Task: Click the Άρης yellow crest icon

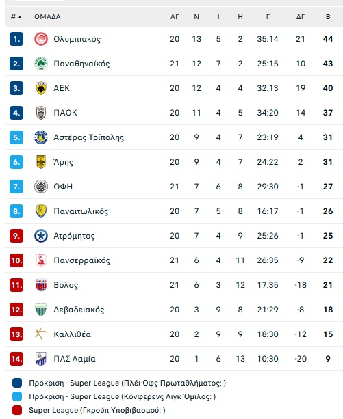Action: click(x=41, y=162)
